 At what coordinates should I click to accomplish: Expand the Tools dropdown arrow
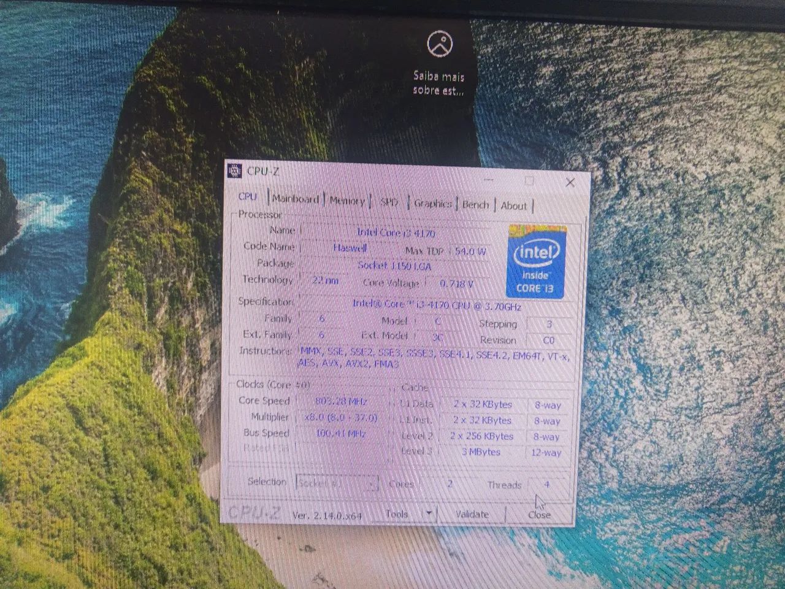[429, 514]
